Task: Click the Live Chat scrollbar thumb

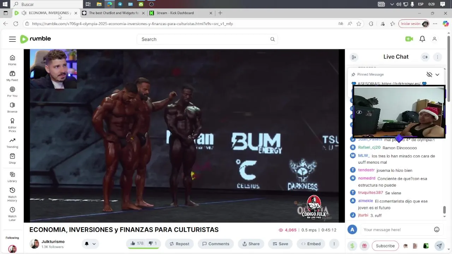Action: pyautogui.click(x=444, y=210)
